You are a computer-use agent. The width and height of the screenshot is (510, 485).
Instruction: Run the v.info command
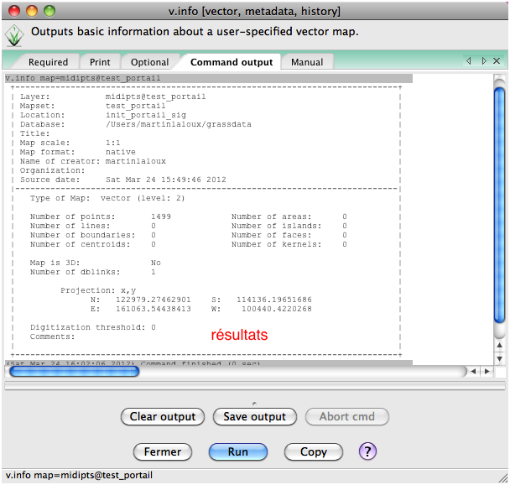click(x=238, y=451)
